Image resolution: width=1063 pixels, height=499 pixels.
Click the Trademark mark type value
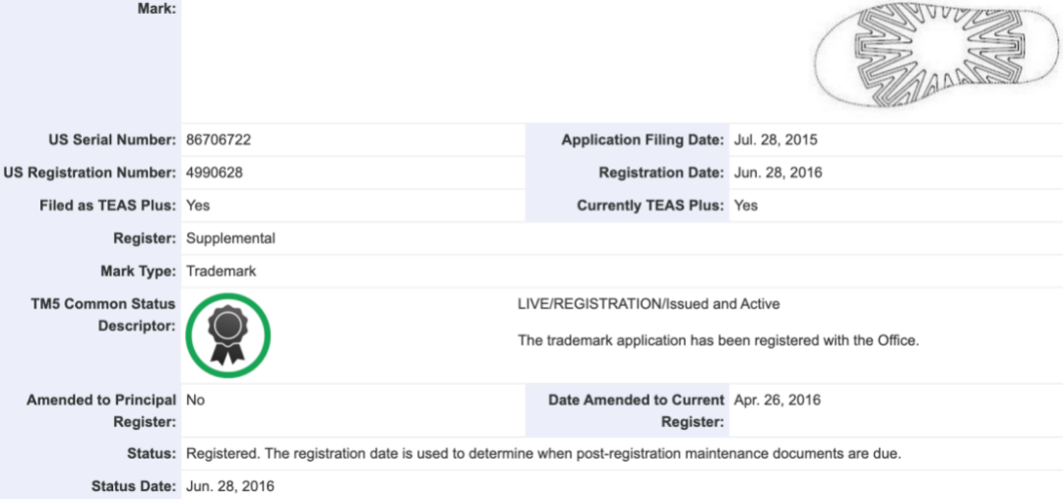click(220, 271)
